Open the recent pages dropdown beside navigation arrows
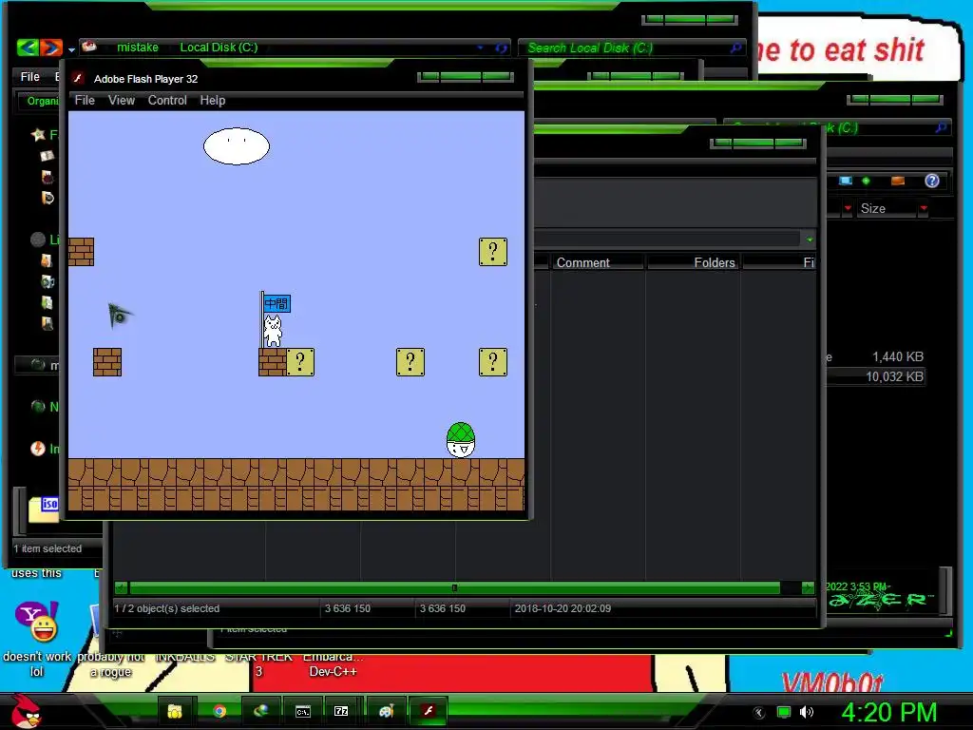The image size is (973, 730). point(71,49)
